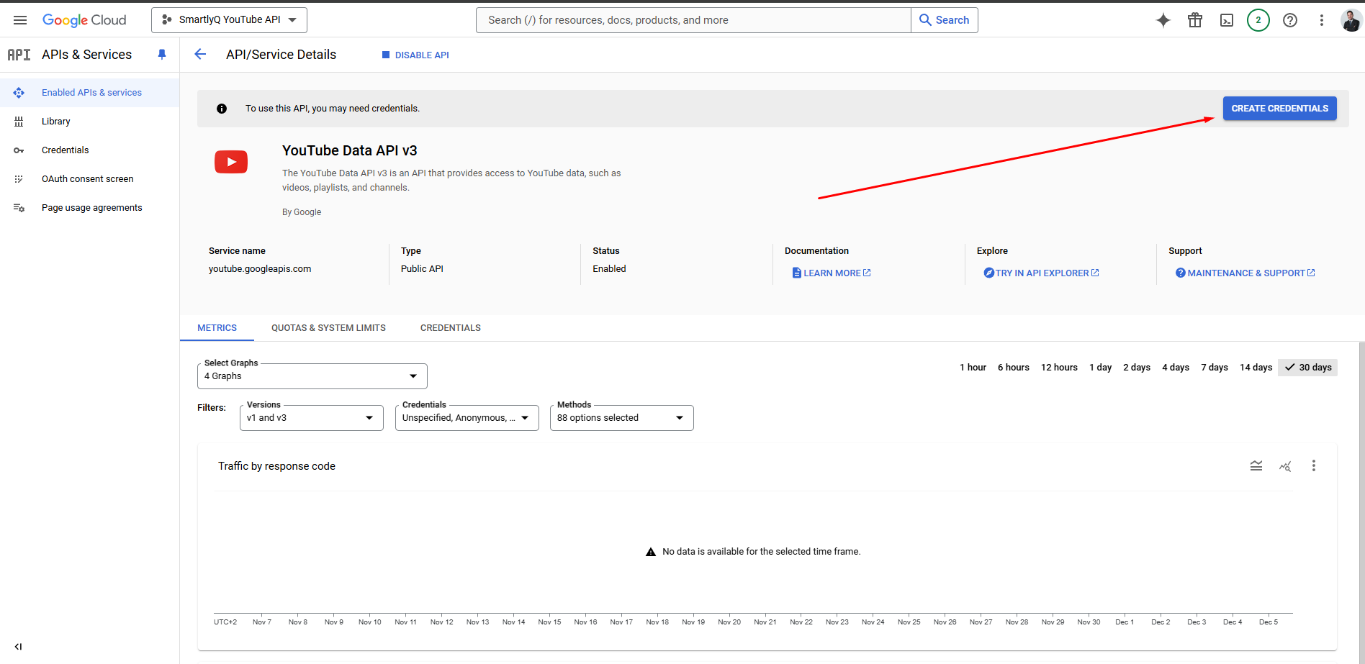Open Library in the sidebar
The height and width of the screenshot is (664, 1365).
(x=89, y=122)
